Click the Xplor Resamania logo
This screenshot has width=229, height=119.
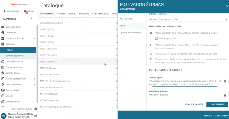19,4
